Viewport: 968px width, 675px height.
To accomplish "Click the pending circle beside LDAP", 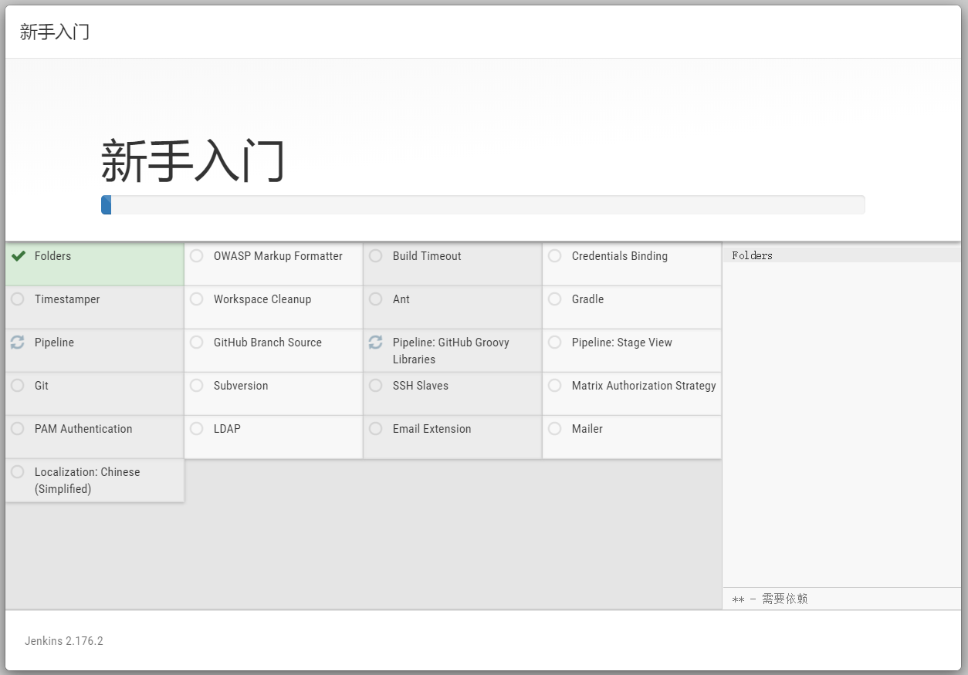I will [x=197, y=429].
